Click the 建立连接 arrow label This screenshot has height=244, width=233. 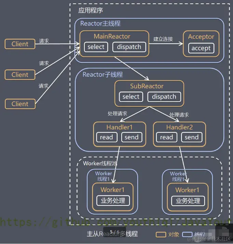[x=163, y=39]
